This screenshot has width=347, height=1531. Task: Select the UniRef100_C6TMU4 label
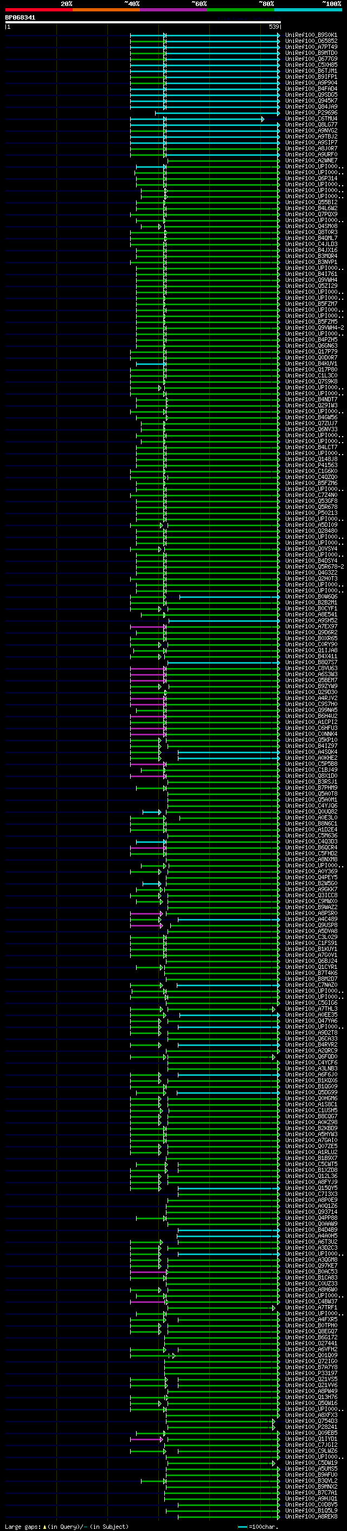311,118
